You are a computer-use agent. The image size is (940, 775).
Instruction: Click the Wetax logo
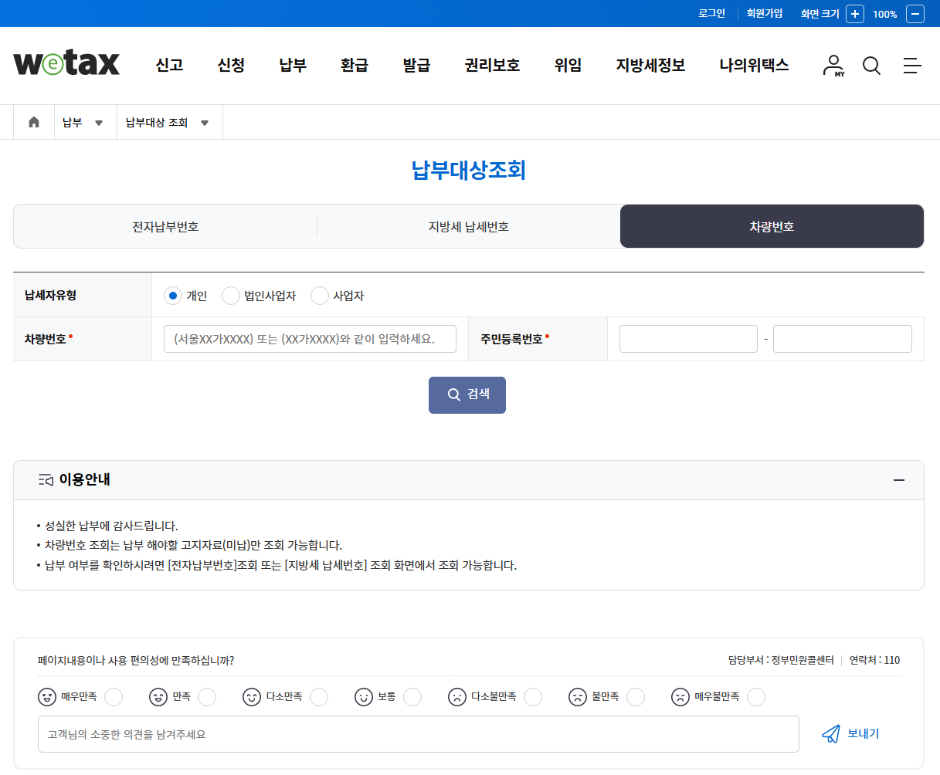coord(66,65)
